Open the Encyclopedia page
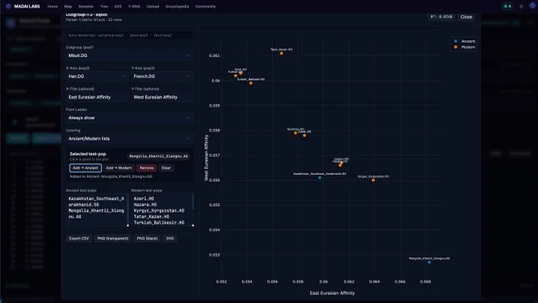Viewport: 538px width, 303px height. click(177, 6)
